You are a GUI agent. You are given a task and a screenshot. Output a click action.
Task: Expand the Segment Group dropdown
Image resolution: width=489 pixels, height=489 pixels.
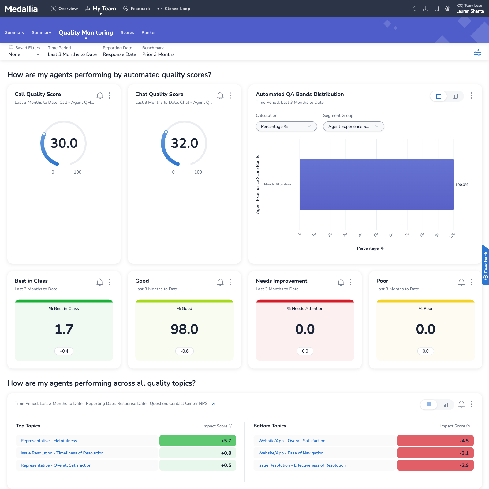[x=353, y=126]
